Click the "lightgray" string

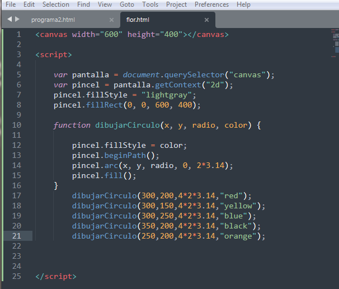[167, 95]
